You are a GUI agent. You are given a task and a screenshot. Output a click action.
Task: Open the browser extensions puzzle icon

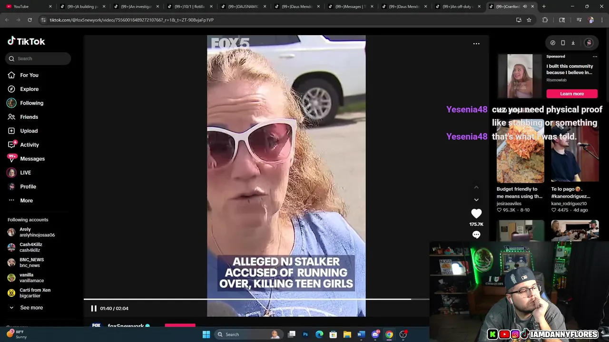pos(545,20)
